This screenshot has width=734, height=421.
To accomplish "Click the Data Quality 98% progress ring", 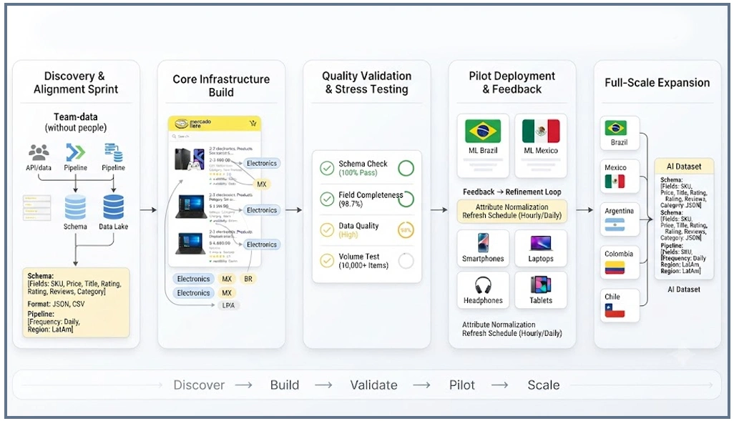I will click(406, 230).
